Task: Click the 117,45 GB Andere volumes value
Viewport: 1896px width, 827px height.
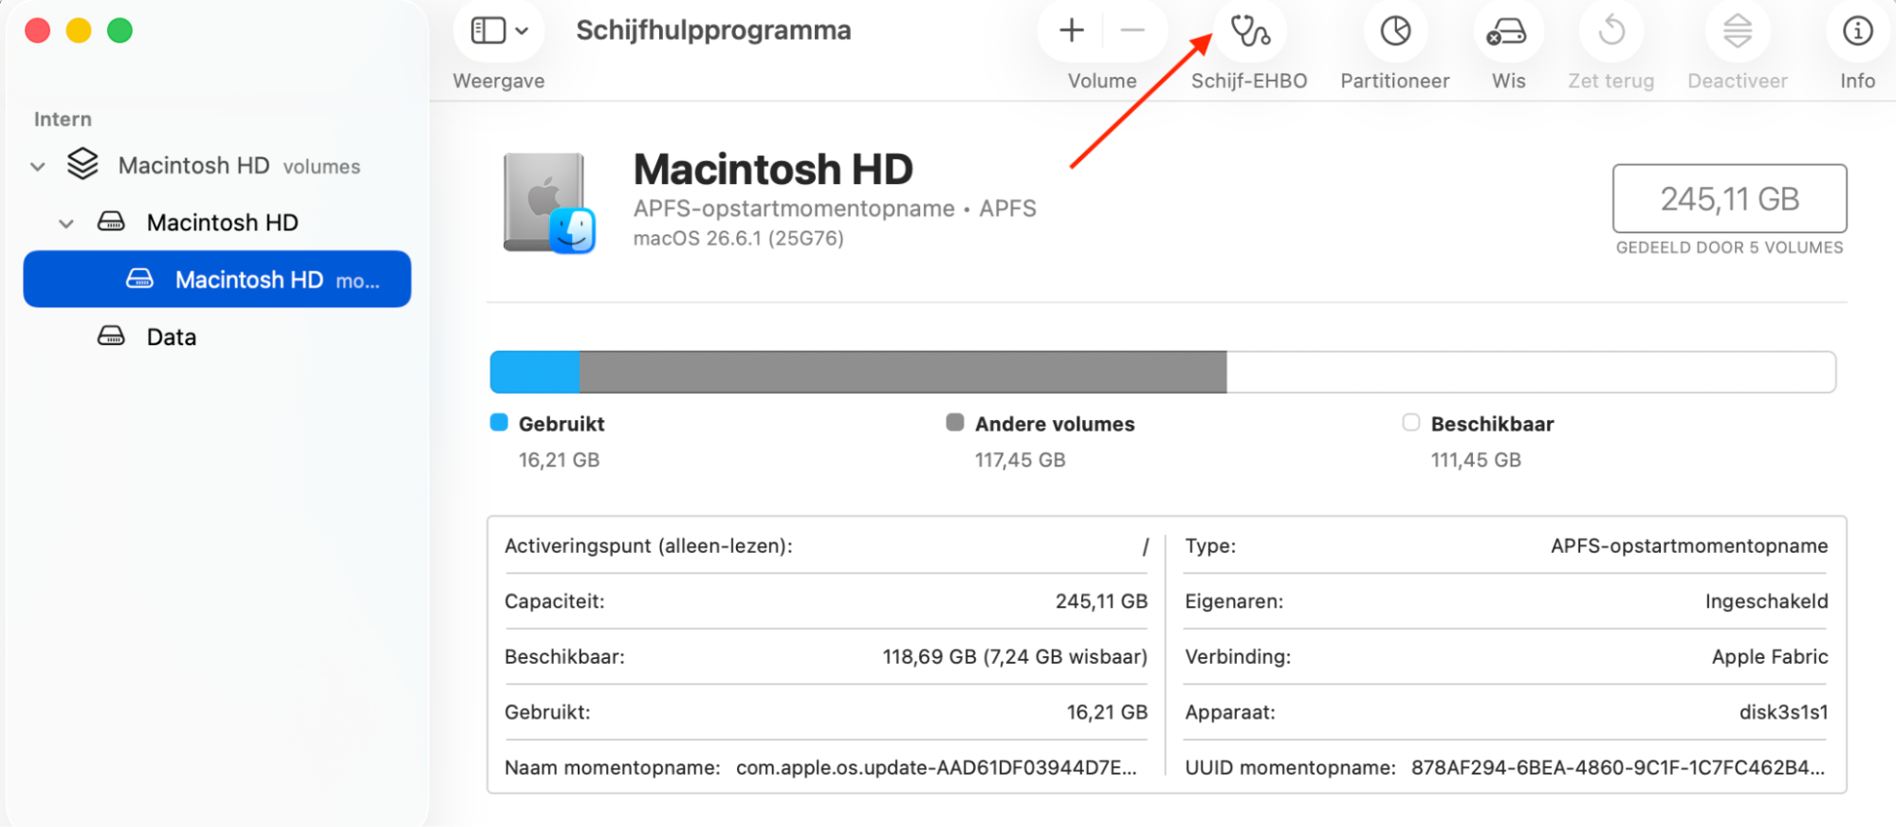Action: [x=1020, y=460]
